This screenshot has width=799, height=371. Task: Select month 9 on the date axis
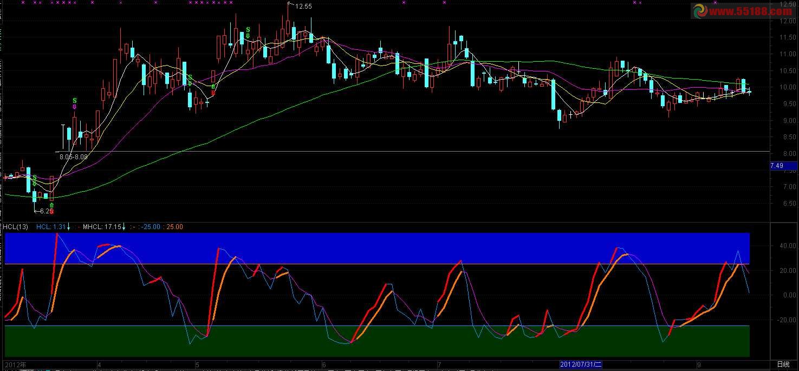pyautogui.click(x=699, y=365)
